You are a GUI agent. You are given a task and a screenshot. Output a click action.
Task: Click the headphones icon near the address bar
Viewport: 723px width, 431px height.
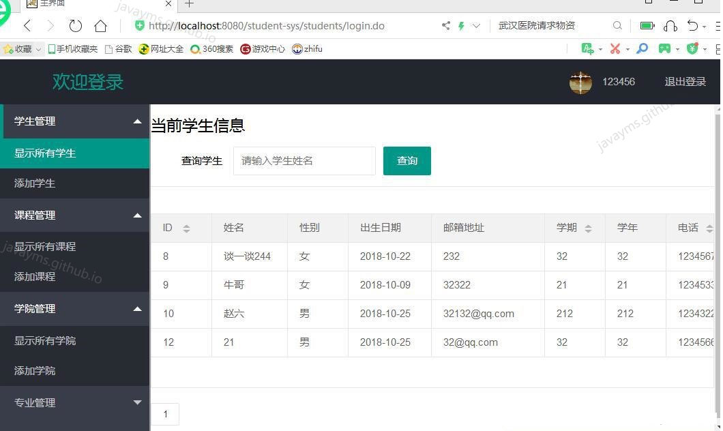point(670,25)
